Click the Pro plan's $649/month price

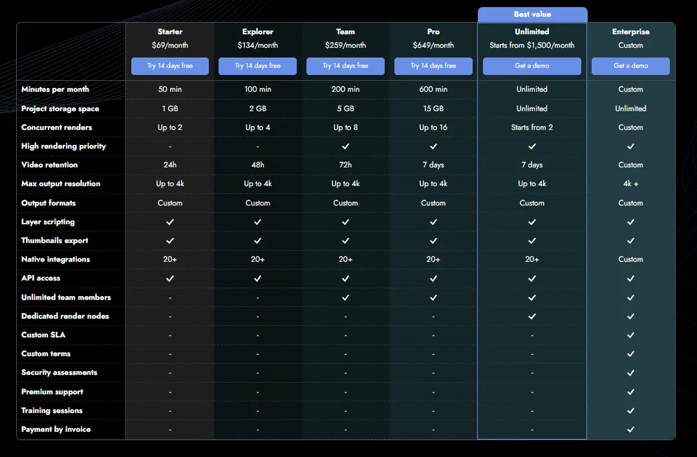point(433,45)
